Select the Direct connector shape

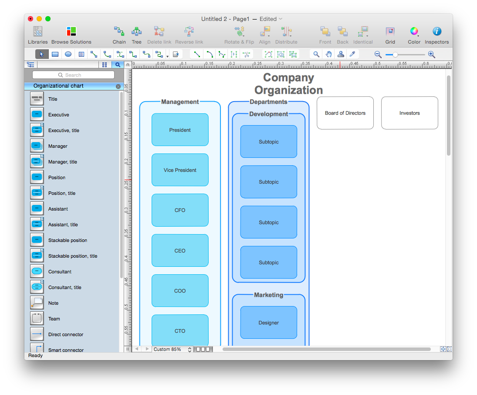click(37, 334)
